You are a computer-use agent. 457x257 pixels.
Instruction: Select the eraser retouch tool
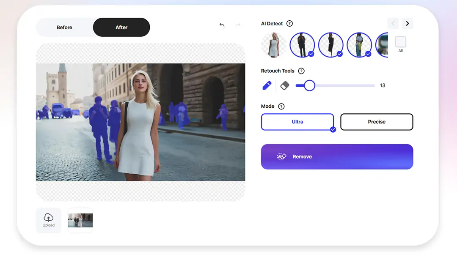[285, 85]
